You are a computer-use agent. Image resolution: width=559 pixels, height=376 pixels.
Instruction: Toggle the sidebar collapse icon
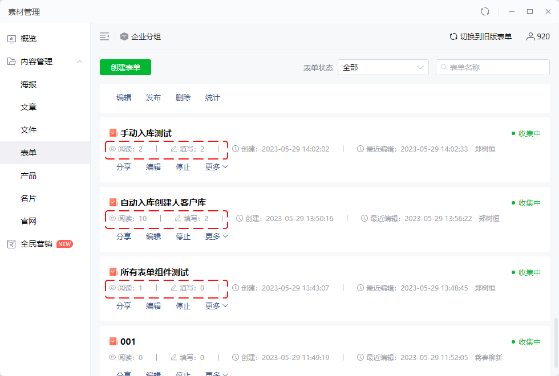pos(104,36)
